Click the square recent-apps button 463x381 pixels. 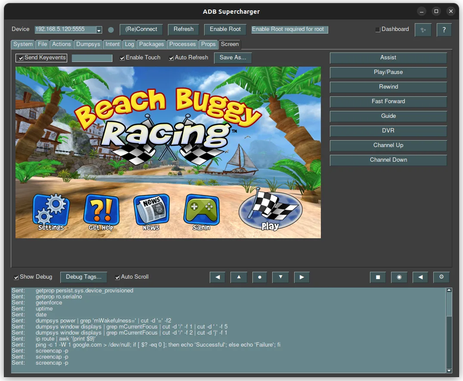coord(378,277)
